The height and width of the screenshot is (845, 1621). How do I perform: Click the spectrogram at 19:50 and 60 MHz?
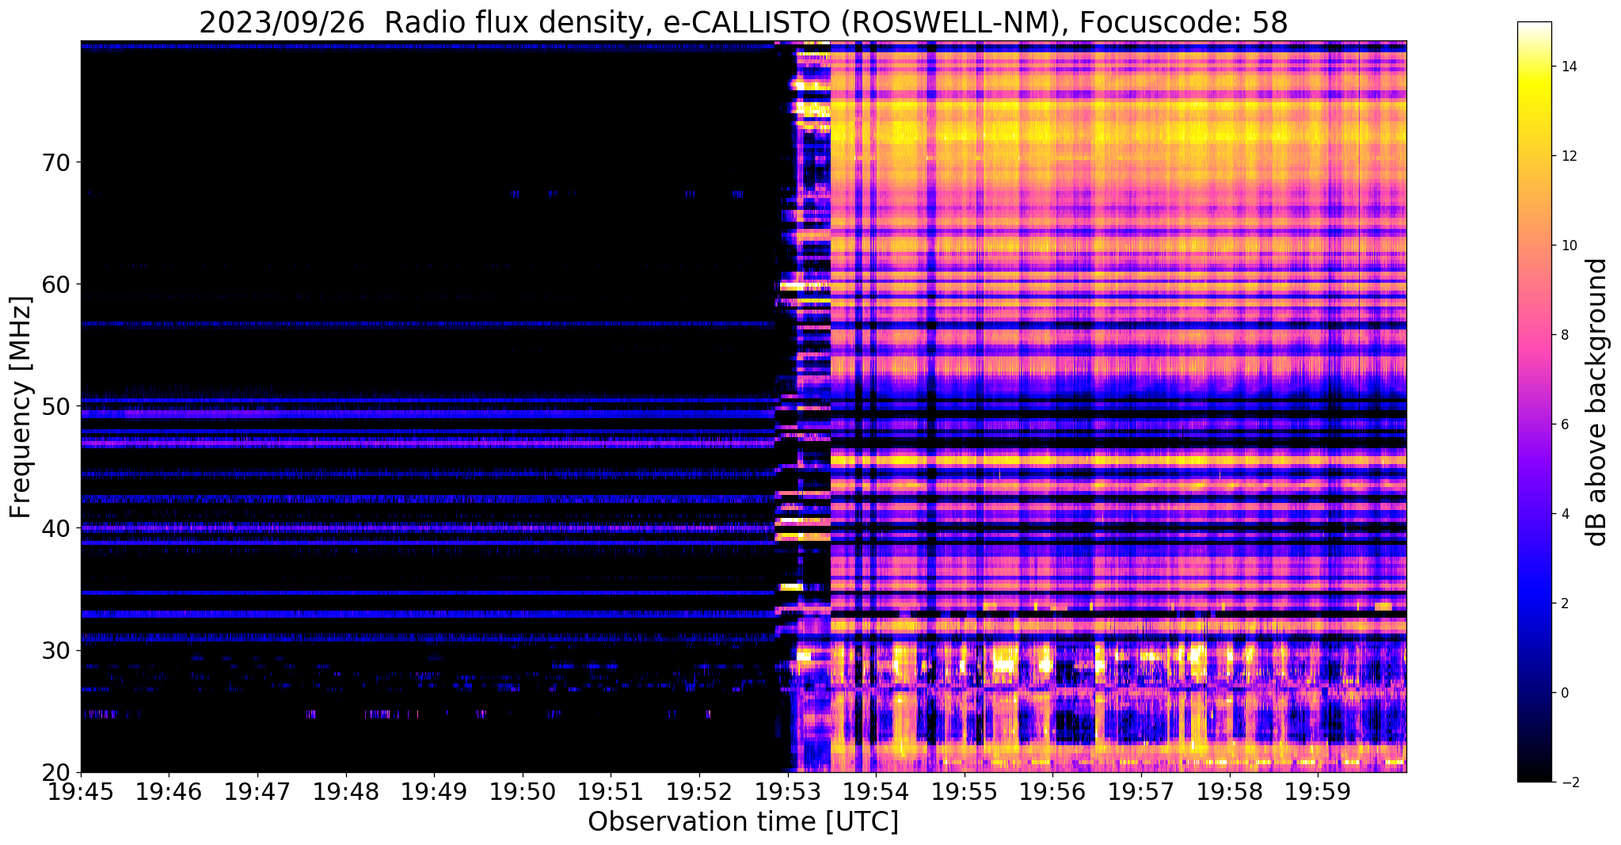[x=523, y=284]
